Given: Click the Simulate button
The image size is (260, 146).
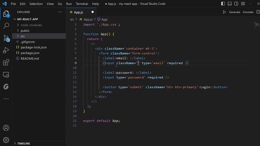Looking at the screenshot, I should (248, 12).
